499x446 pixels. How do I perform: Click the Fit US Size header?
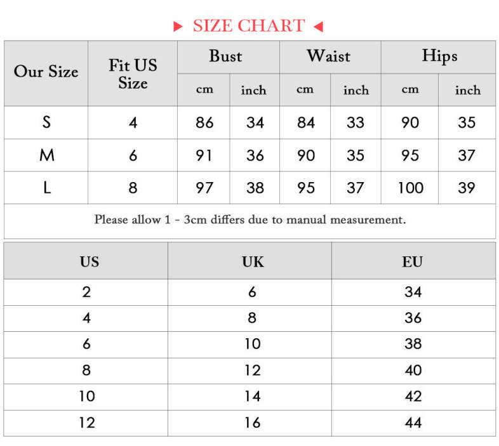(x=133, y=74)
